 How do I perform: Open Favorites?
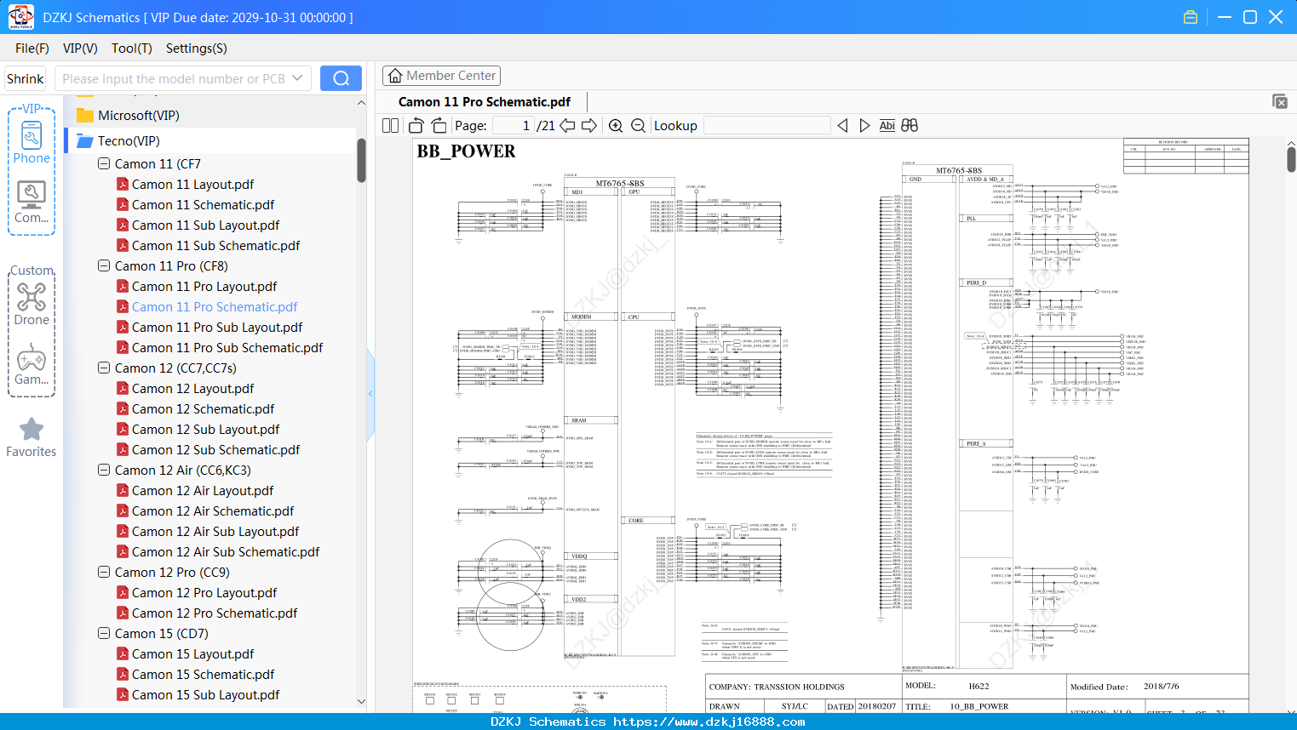[32, 438]
